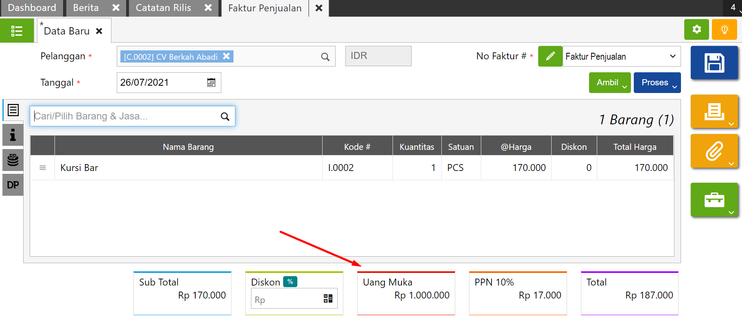Click the orange lightbulb tips icon
Screen dimensions: 742x318
pos(724,29)
